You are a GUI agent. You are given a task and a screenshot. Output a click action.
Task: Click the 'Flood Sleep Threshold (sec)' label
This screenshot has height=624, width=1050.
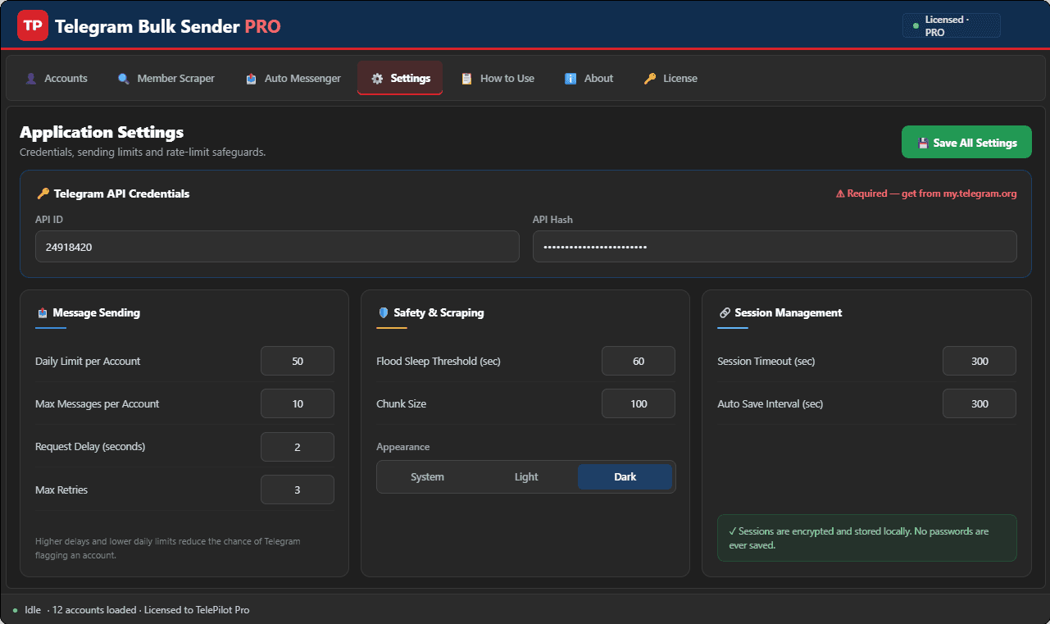click(439, 362)
